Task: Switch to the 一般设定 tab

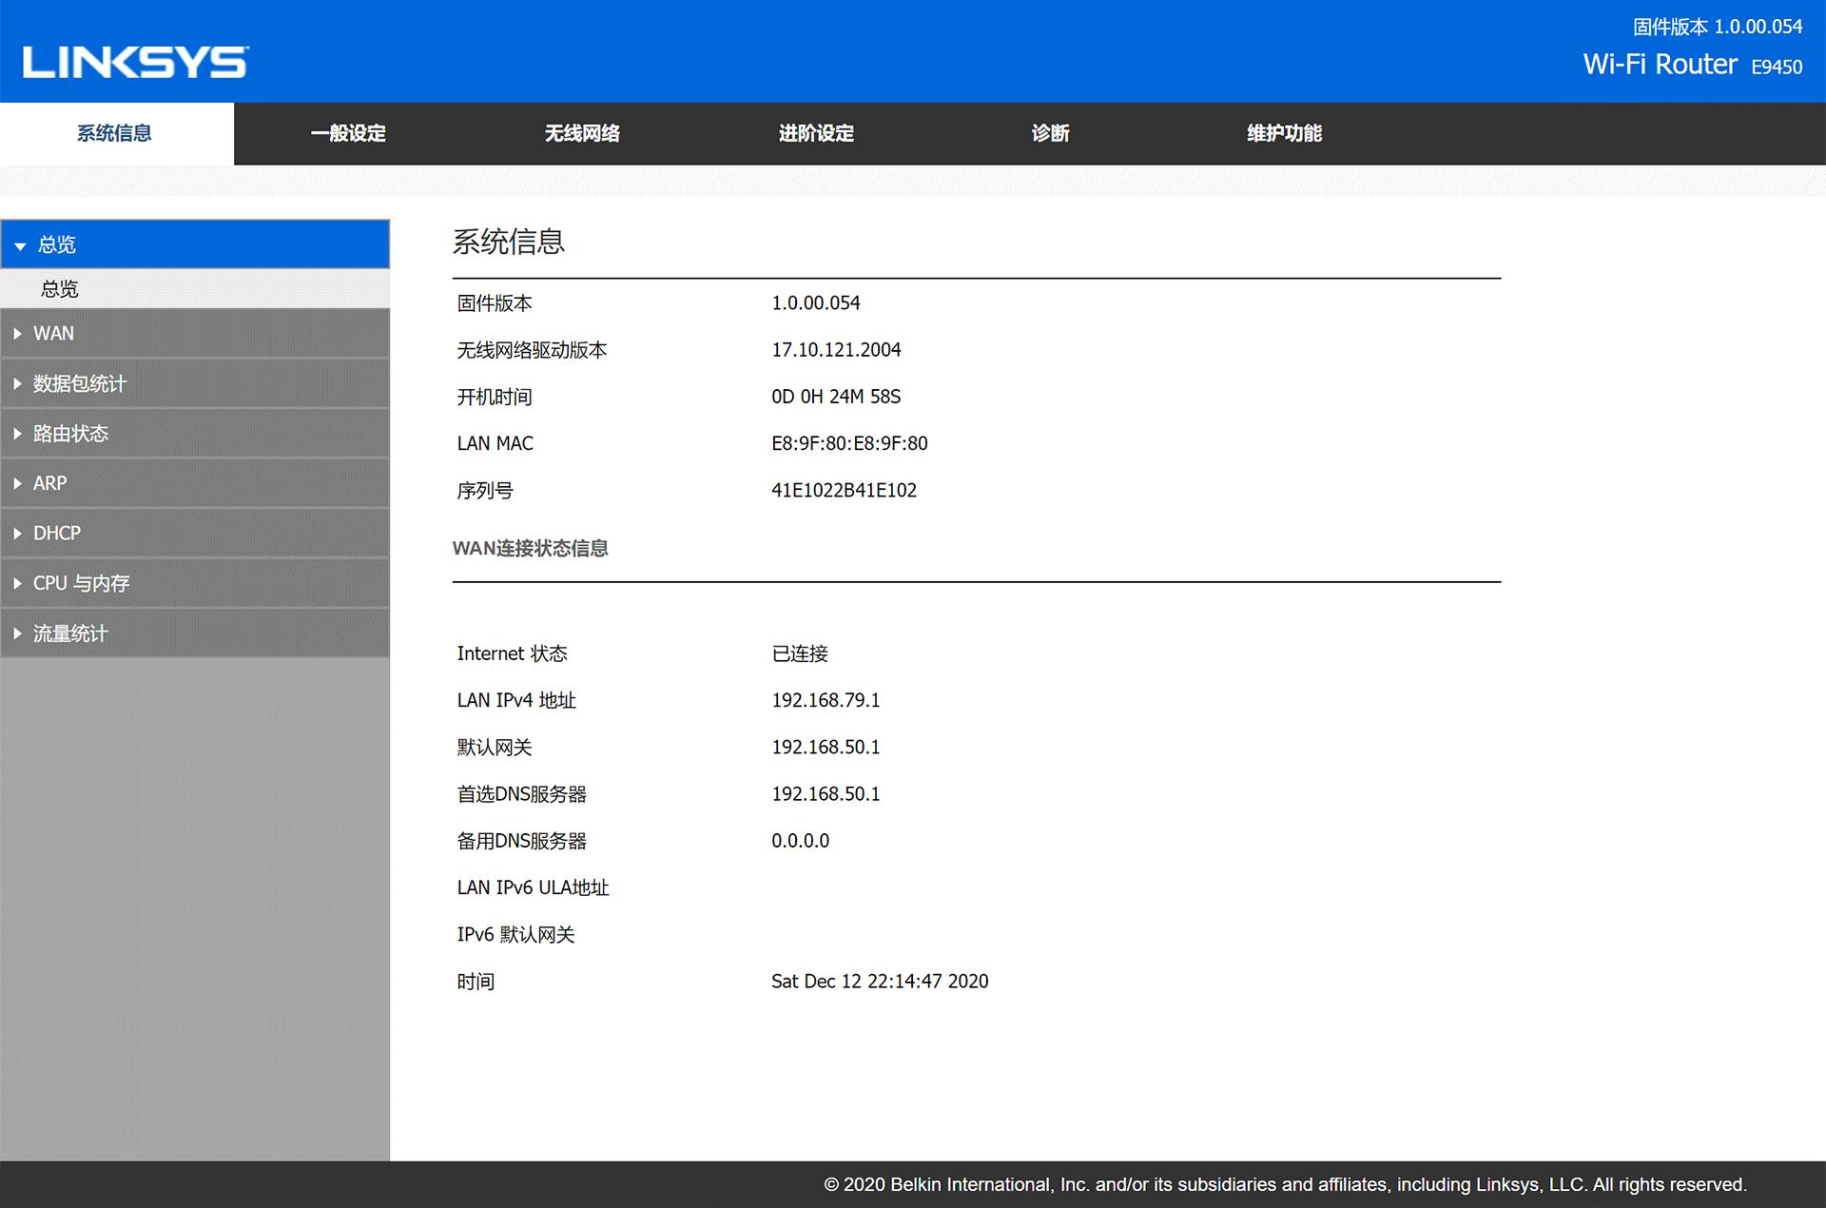Action: click(x=348, y=134)
